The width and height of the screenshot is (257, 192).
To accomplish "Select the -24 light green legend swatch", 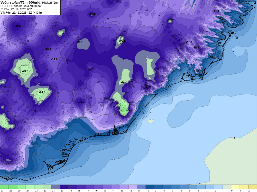I will [30, 187].
